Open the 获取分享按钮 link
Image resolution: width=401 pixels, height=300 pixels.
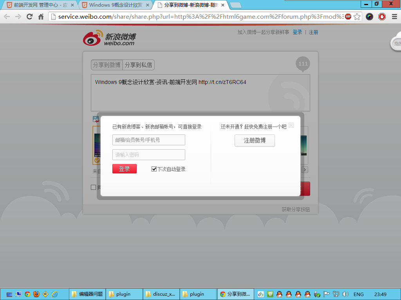(x=296, y=209)
